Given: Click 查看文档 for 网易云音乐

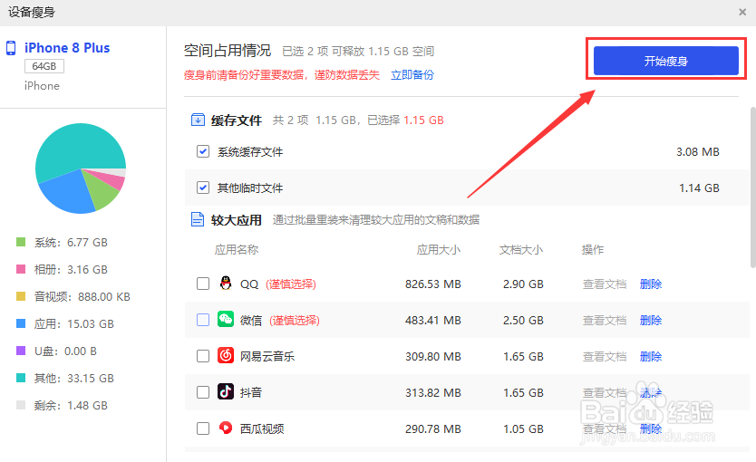Looking at the screenshot, I should [605, 357].
